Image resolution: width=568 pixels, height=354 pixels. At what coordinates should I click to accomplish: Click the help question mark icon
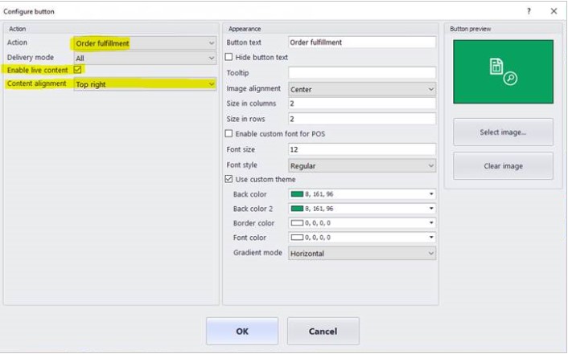(529, 11)
